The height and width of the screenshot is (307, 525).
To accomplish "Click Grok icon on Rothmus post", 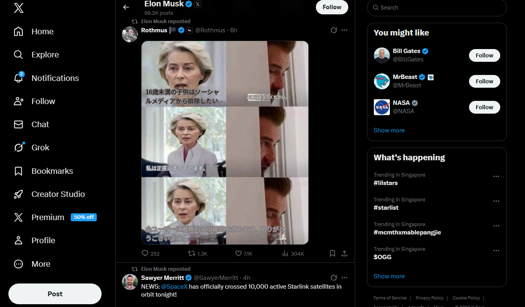I will (x=334, y=30).
